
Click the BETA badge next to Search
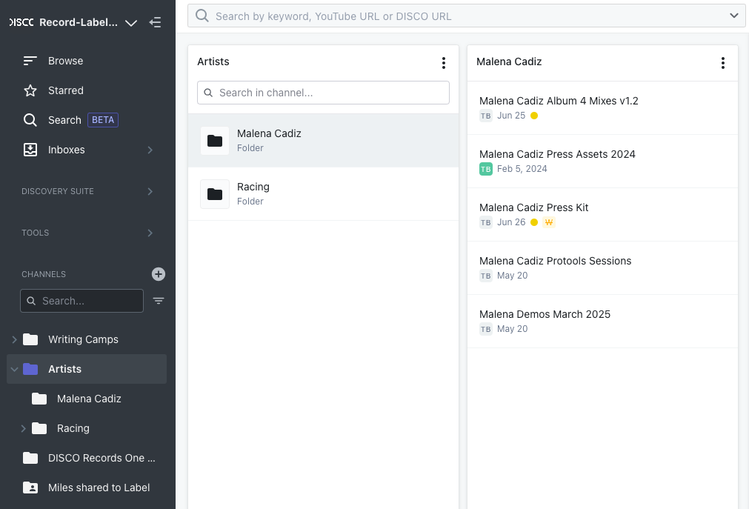coord(103,120)
